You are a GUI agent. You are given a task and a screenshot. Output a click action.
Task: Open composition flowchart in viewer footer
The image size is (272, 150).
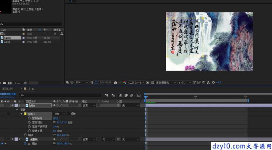coord(208,82)
